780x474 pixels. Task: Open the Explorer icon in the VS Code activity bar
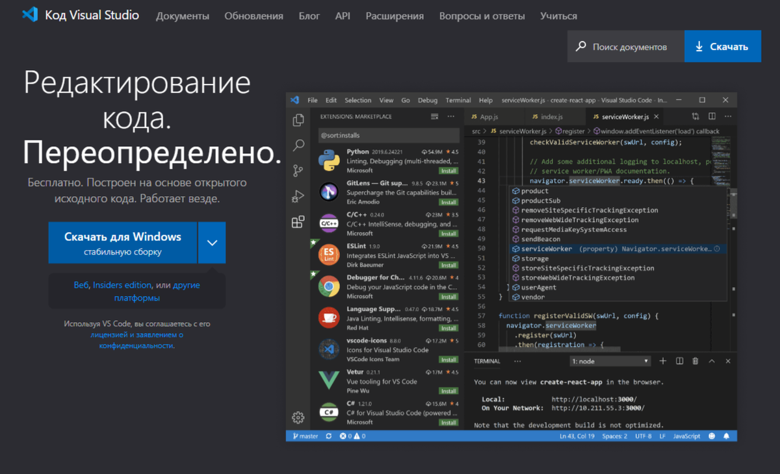(298, 120)
